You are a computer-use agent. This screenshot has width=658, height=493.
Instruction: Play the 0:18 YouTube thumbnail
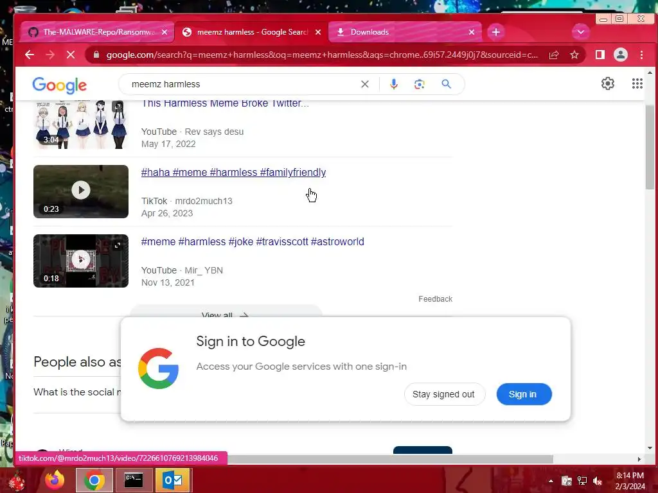pyautogui.click(x=81, y=261)
